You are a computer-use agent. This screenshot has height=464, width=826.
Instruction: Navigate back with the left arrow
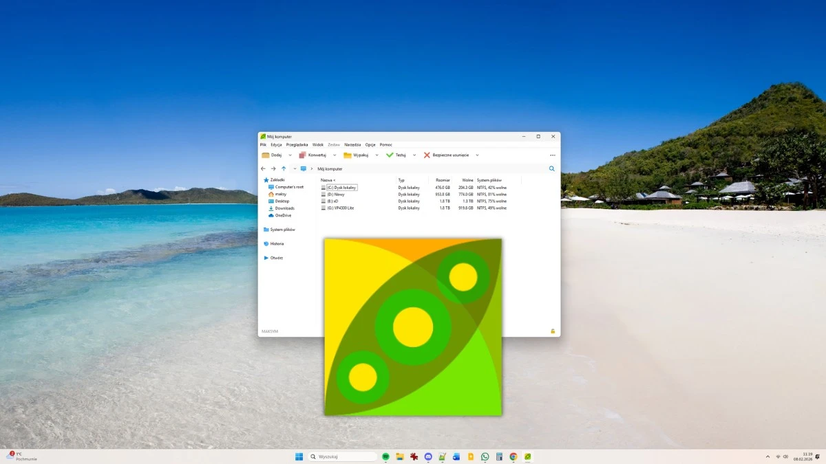pyautogui.click(x=263, y=168)
